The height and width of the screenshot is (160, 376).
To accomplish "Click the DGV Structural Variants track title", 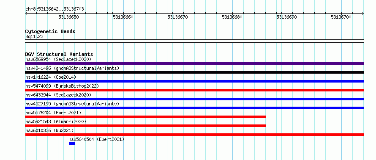I will point(59,54).
